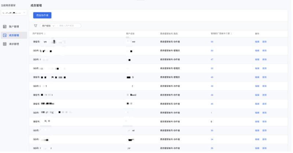Select 成员管理 in the sidebar menu

[x=14, y=35]
